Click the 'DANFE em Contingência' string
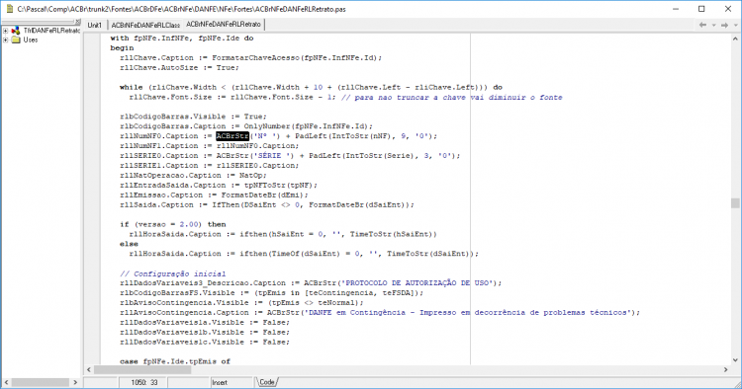 pos(357,313)
